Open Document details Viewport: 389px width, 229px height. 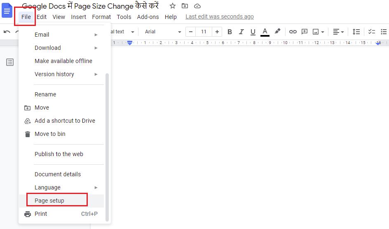coord(62,174)
